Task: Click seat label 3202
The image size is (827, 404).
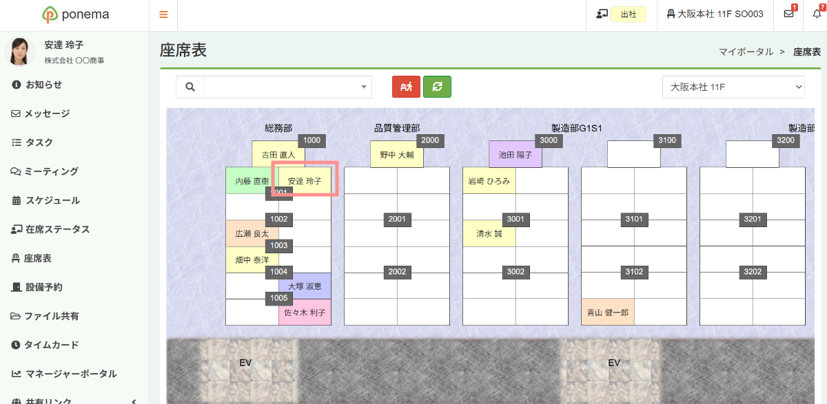Action: point(753,271)
